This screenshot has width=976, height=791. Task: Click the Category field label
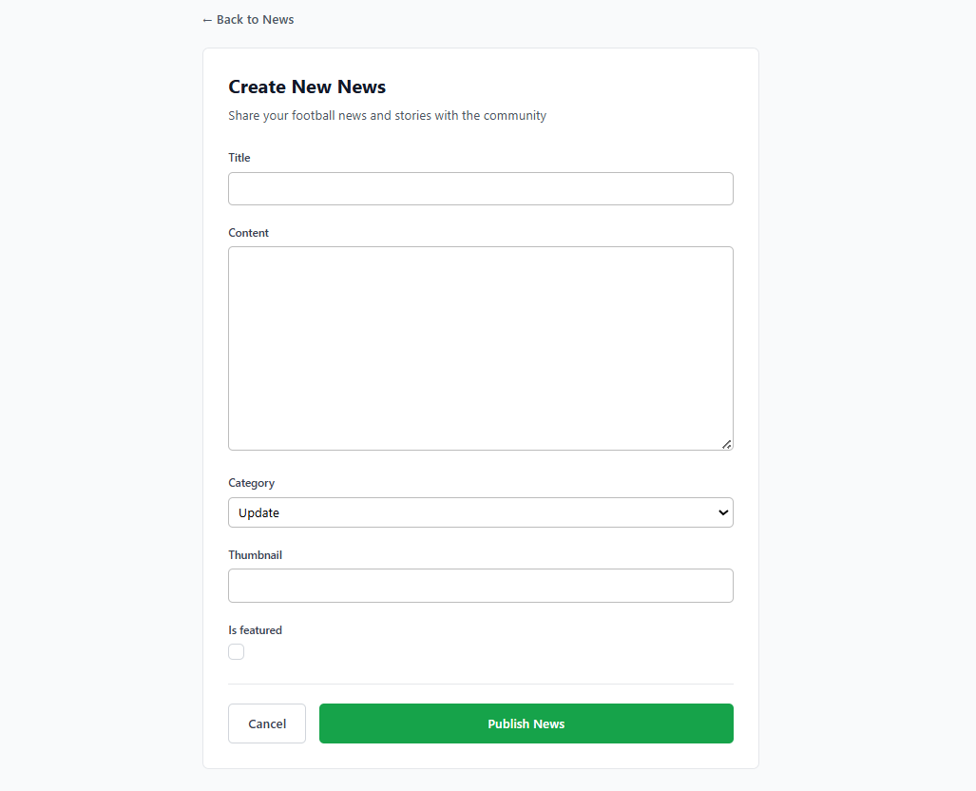pos(252,483)
